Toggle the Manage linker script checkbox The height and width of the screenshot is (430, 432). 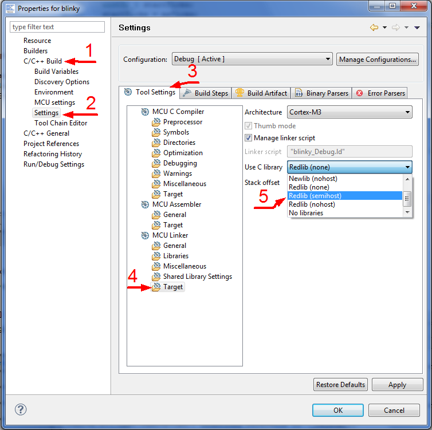pyautogui.click(x=249, y=138)
